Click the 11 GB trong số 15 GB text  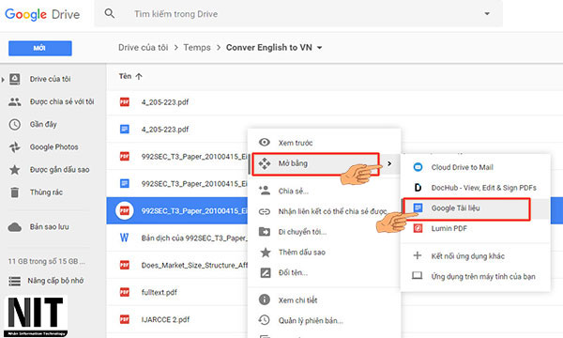tap(46, 262)
